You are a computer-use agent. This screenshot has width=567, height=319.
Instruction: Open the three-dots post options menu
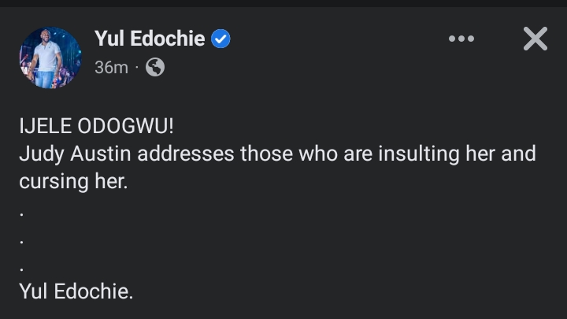click(x=461, y=39)
